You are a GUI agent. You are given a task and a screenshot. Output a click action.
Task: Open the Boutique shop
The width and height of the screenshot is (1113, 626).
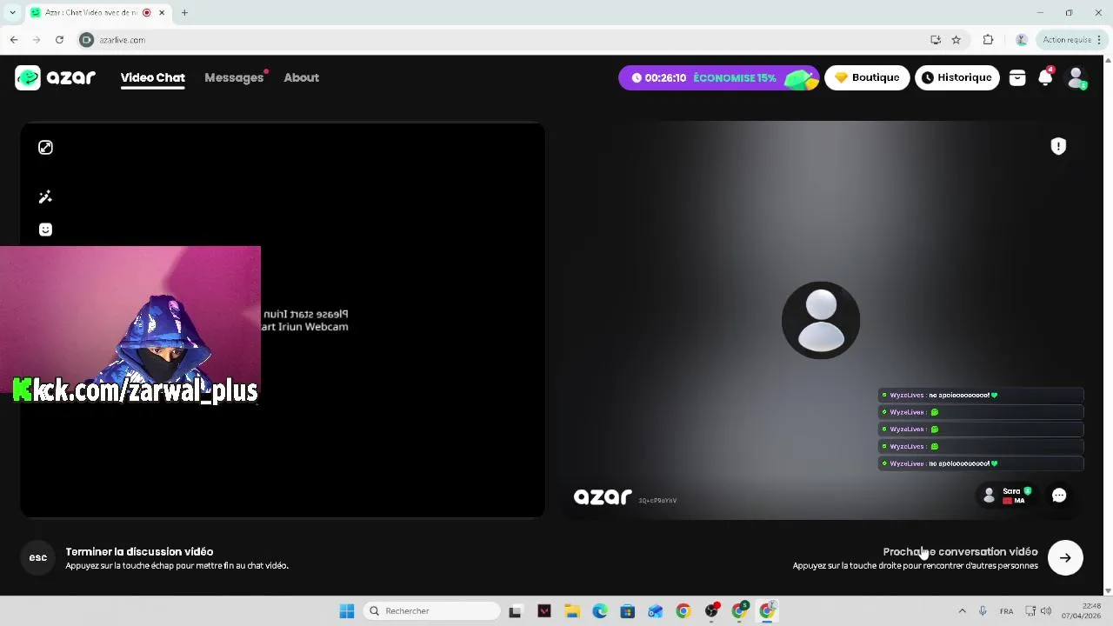tap(867, 77)
